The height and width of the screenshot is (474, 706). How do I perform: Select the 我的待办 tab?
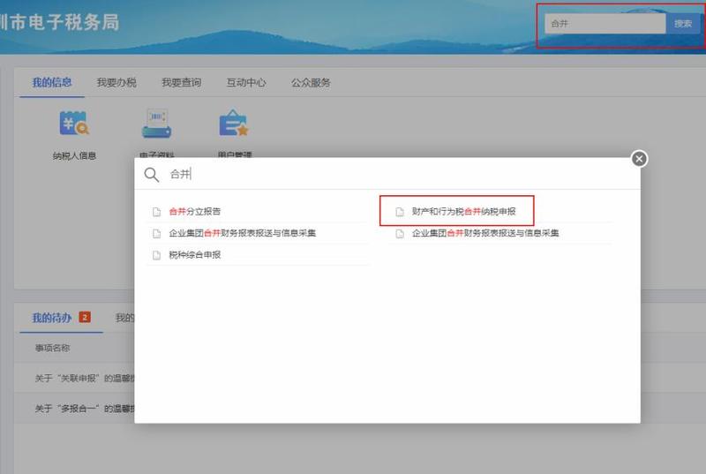(x=52, y=318)
